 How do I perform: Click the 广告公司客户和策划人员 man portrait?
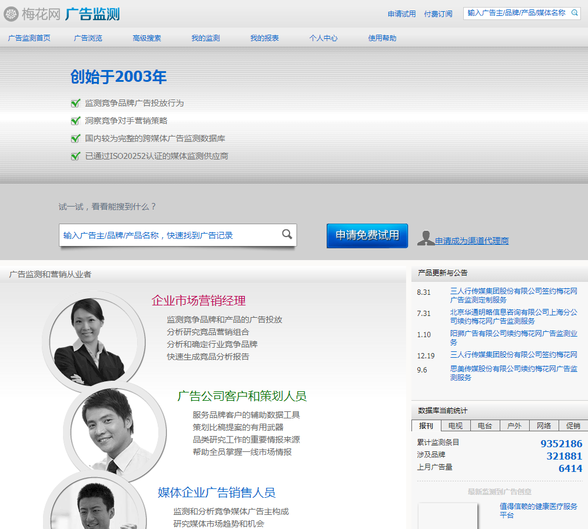114,431
